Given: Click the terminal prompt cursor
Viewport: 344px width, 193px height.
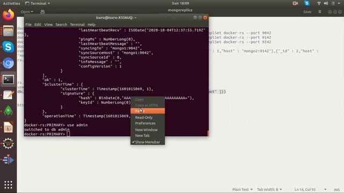Looking at the screenshot, I should coord(68,134).
